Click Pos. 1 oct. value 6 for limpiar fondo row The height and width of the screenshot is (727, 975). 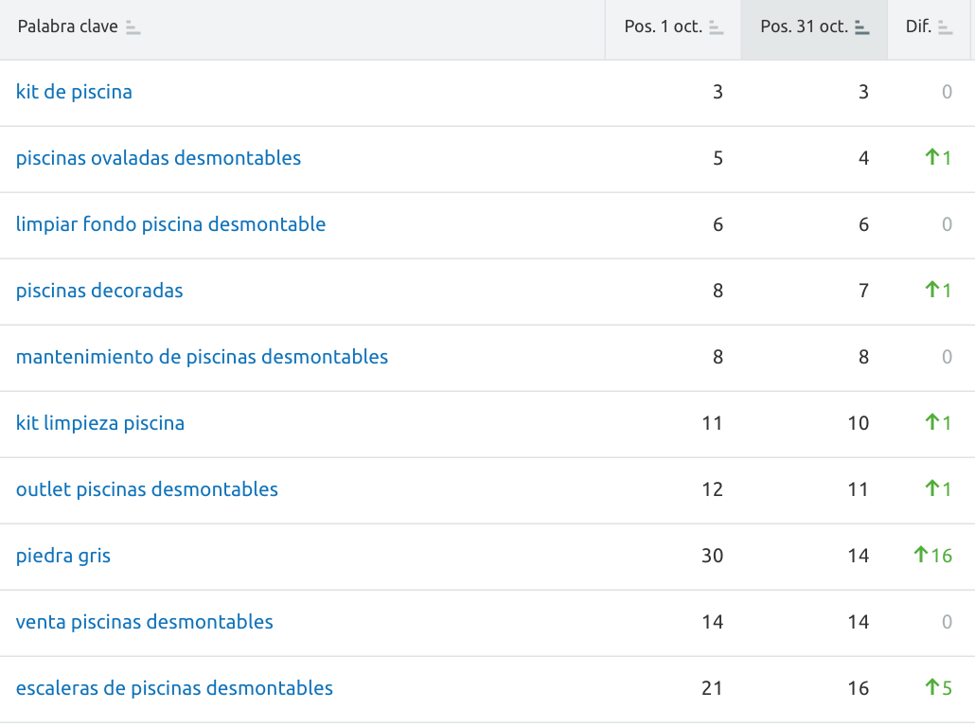[718, 224]
